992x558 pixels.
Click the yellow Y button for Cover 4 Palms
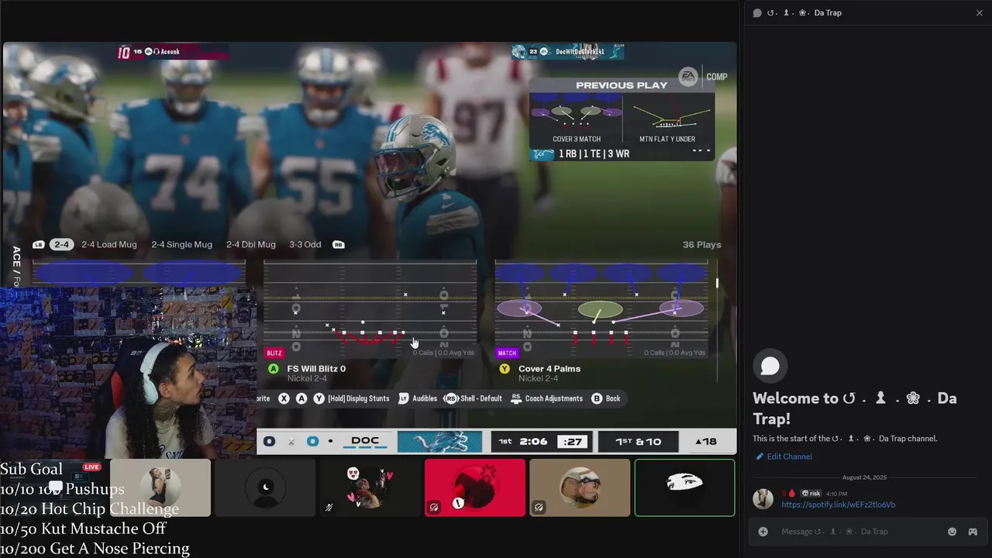(x=505, y=369)
